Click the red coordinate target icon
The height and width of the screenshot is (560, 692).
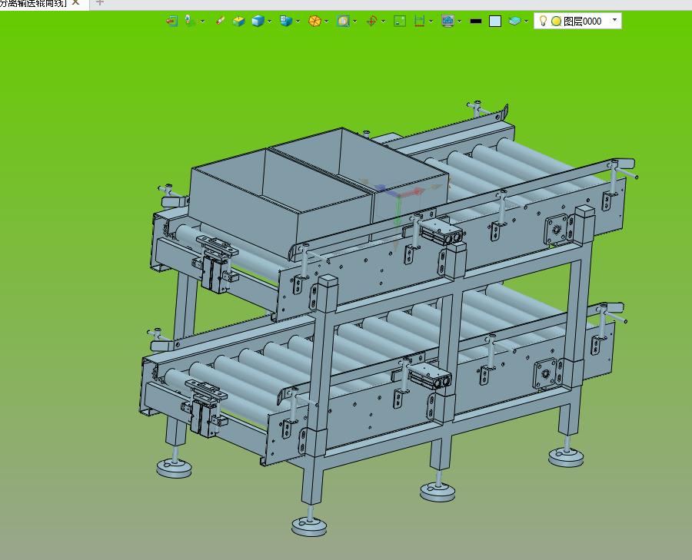pyautogui.click(x=371, y=21)
